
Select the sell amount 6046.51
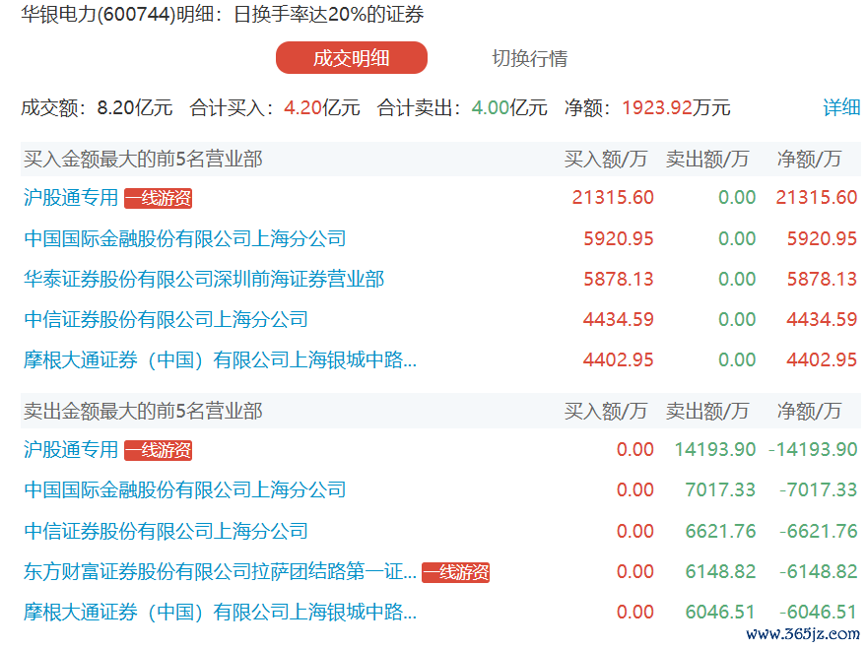720,612
